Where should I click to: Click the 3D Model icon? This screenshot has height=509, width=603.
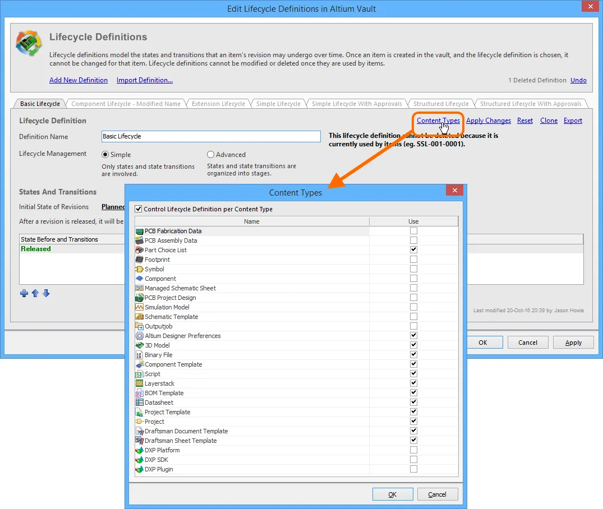click(140, 345)
